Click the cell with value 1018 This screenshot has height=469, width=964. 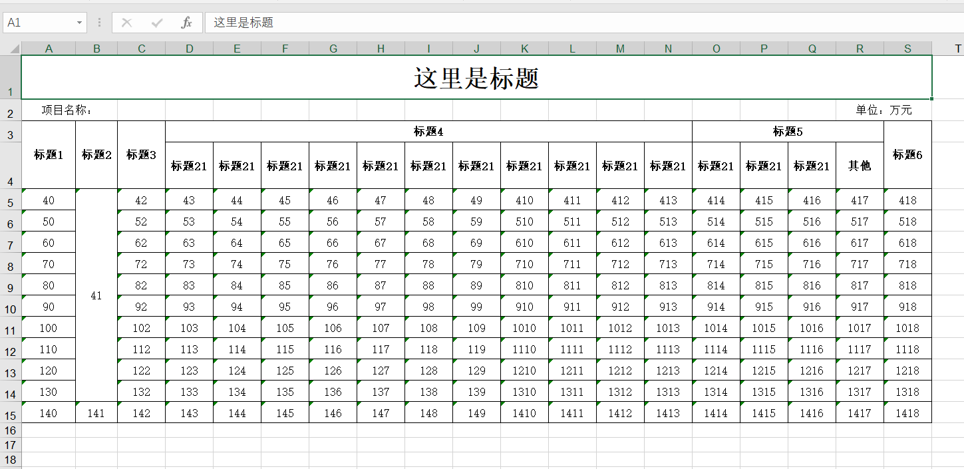[908, 327]
